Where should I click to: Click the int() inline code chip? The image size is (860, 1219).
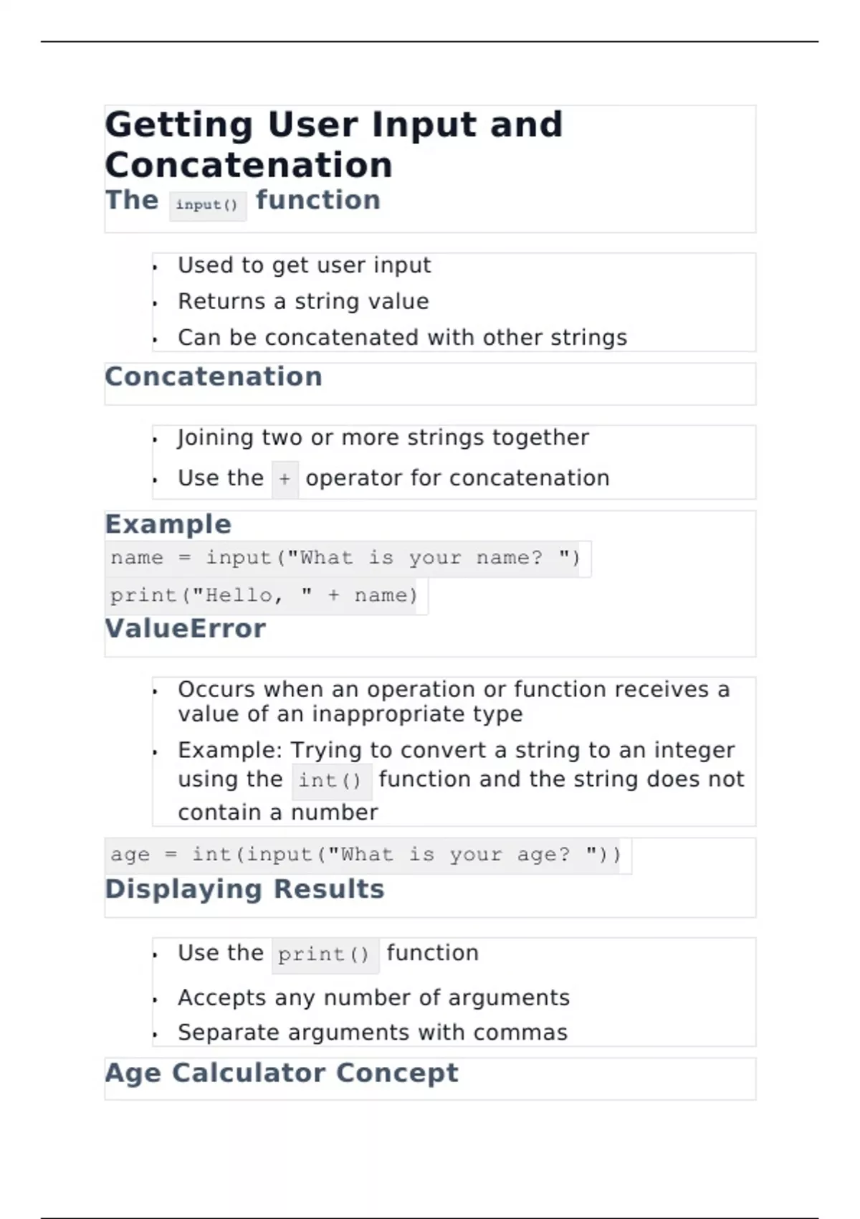point(331,780)
